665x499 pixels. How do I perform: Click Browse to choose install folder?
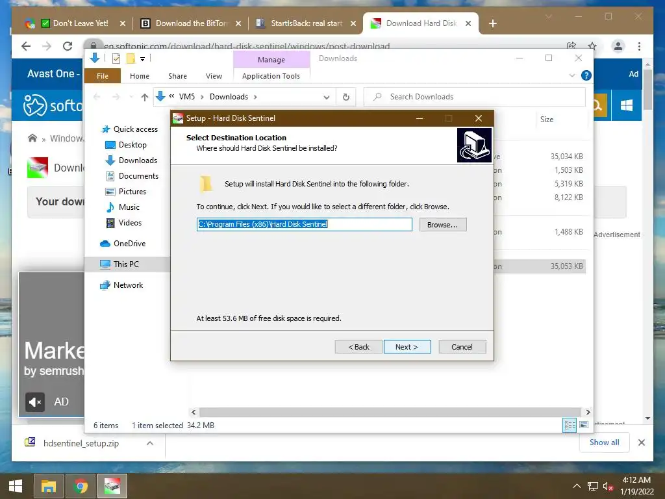pos(443,224)
